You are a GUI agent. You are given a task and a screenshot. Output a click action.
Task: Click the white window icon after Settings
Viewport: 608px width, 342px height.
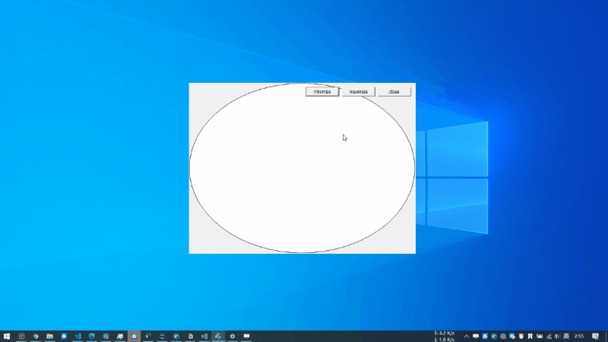click(x=246, y=336)
